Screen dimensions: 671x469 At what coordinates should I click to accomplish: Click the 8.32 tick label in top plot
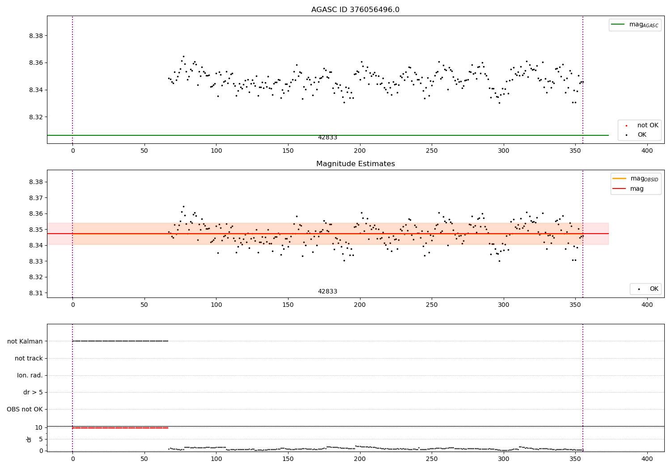[x=36, y=117]
